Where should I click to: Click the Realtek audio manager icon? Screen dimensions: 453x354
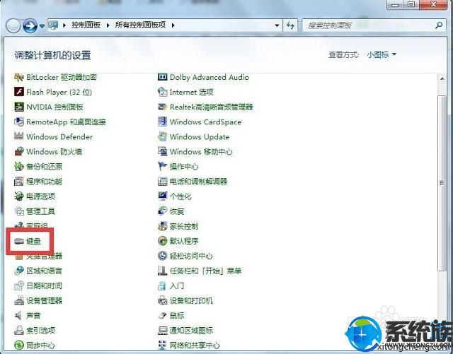point(162,107)
